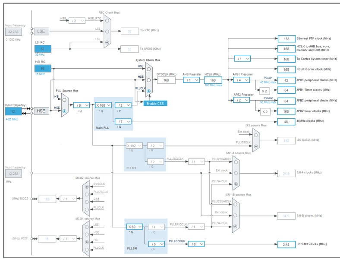Open PLLSAI /R divider dropdown
Image resolution: width=340 pixels, height=260 pixels.
click(156, 244)
